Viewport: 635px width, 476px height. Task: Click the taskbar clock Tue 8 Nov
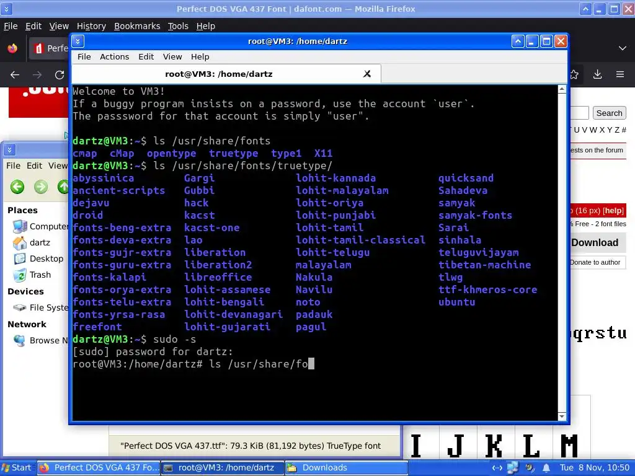point(595,467)
